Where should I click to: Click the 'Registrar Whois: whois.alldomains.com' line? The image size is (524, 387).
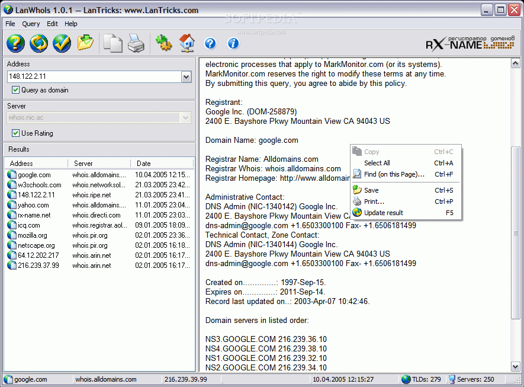[273, 168]
